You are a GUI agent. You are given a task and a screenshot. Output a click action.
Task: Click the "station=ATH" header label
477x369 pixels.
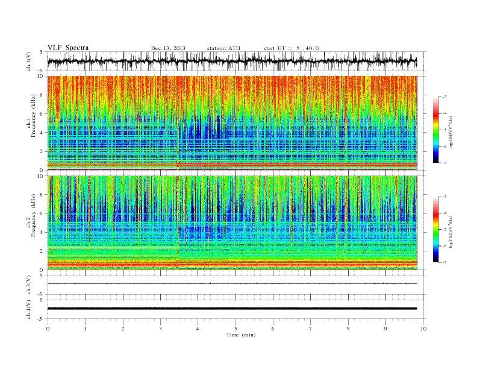tap(223, 48)
